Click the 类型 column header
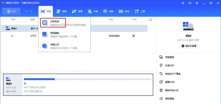This screenshot has width=221, height=104. [33, 19]
